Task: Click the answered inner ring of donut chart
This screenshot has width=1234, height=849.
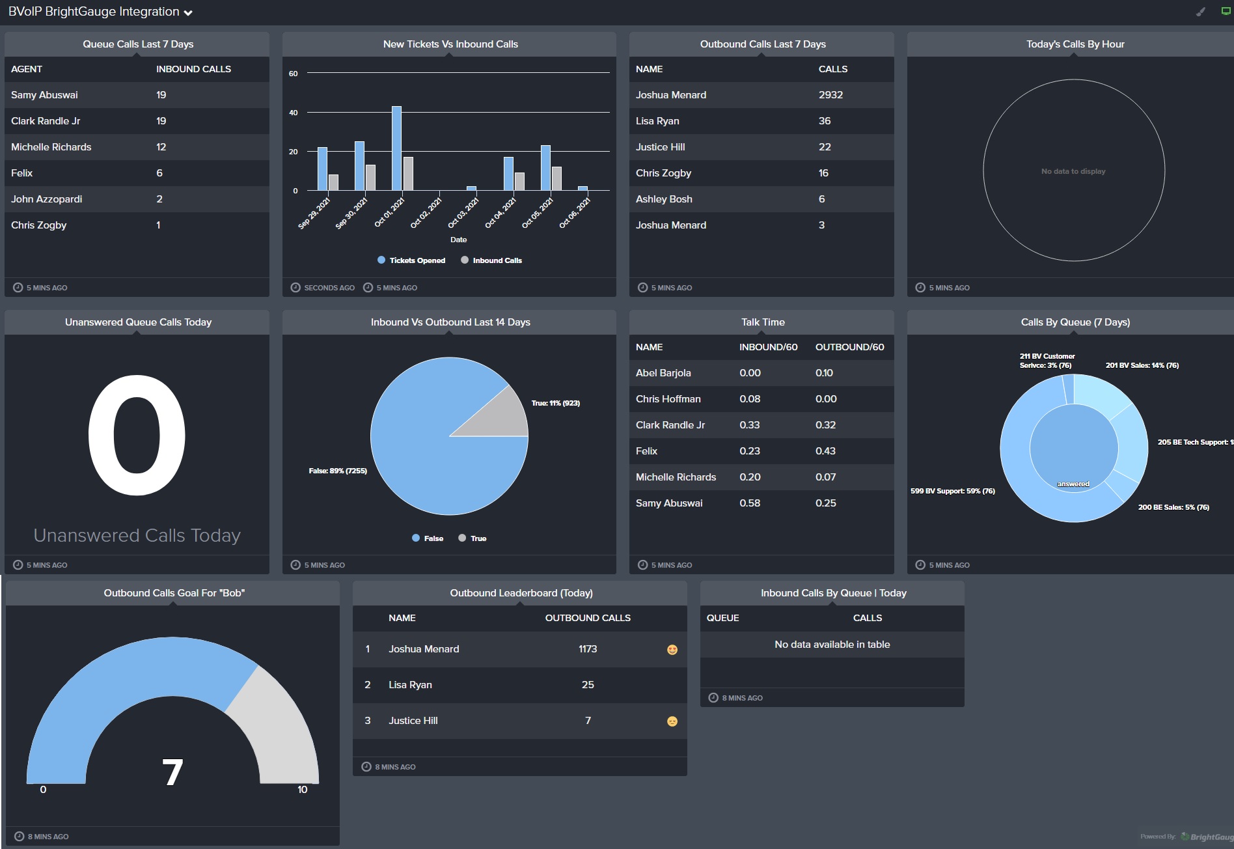Action: pyautogui.click(x=1074, y=448)
